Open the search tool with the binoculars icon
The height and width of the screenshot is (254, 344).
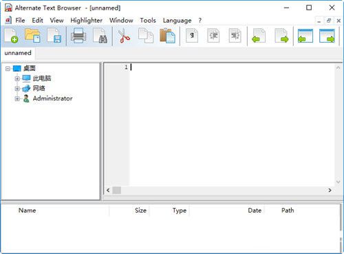(100, 36)
